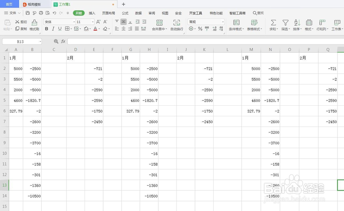Undo the last action
This screenshot has width=344, height=211.
click(54, 13)
